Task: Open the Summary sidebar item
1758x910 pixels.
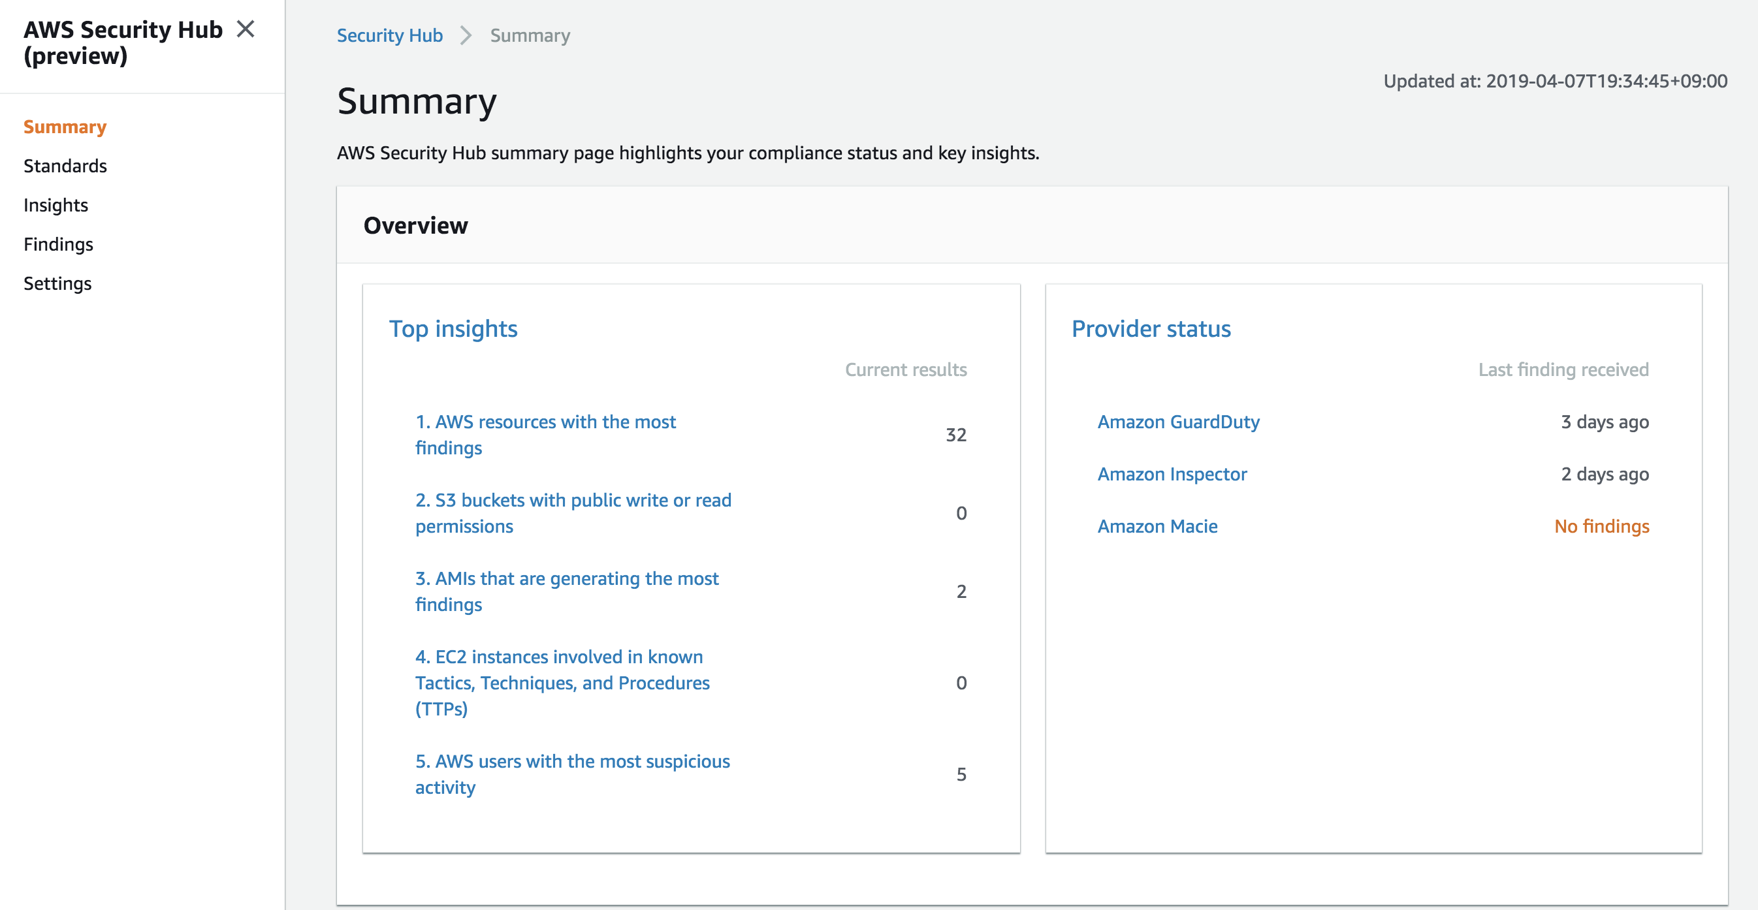Action: pos(65,126)
